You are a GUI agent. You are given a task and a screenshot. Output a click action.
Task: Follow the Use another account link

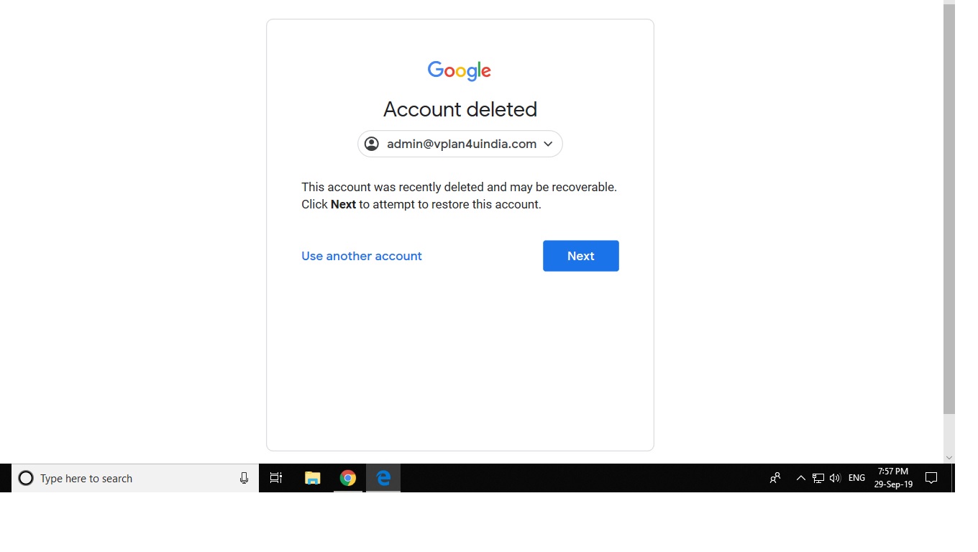[x=362, y=256]
